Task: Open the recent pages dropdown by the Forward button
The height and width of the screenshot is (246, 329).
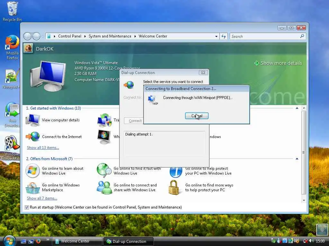Action: pyautogui.click(x=43, y=37)
